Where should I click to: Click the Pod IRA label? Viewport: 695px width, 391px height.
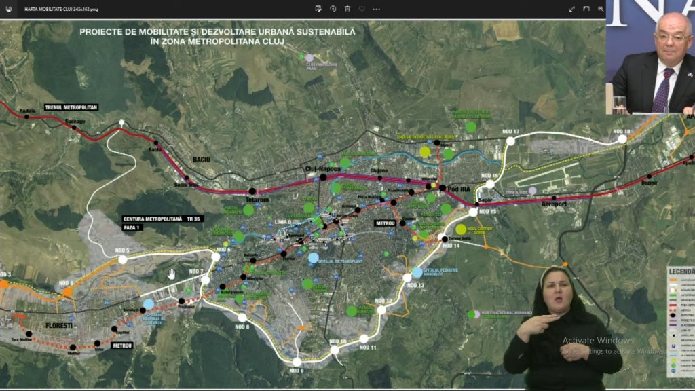tap(459, 189)
